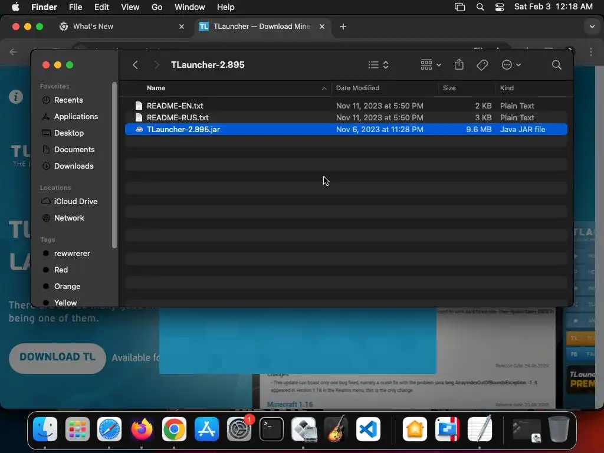Click the Edit Tags icon

click(482, 65)
